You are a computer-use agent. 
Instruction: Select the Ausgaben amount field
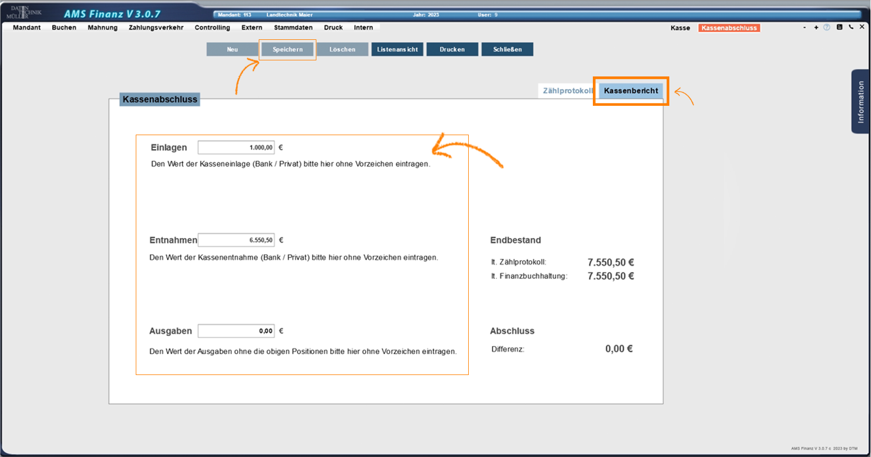[x=237, y=331]
